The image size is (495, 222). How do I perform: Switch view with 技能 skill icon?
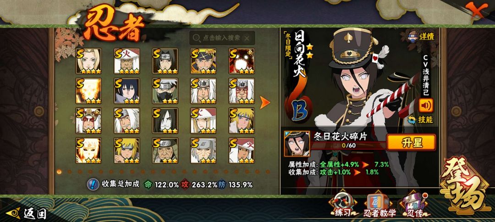[x=420, y=120]
